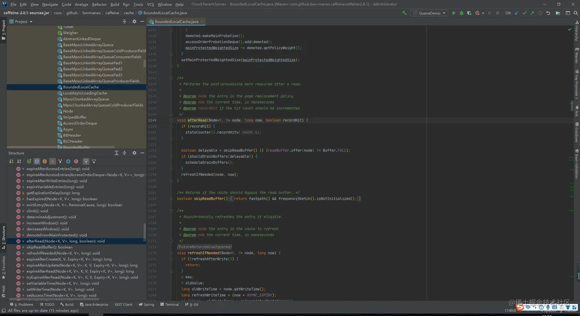Open Search Everywhere magnifier icon

[x=575, y=13]
